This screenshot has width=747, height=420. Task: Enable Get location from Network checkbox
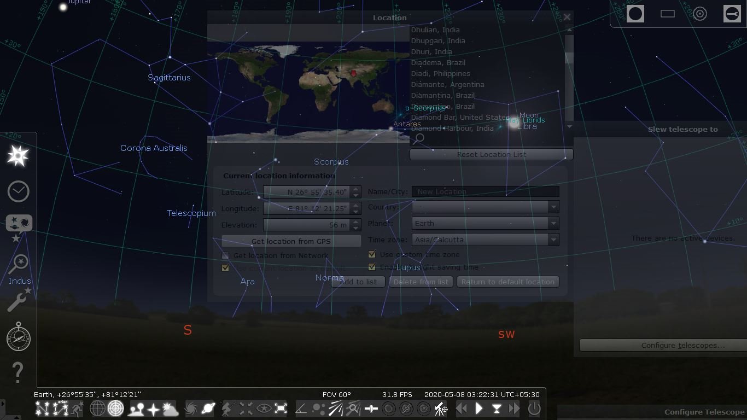click(225, 255)
